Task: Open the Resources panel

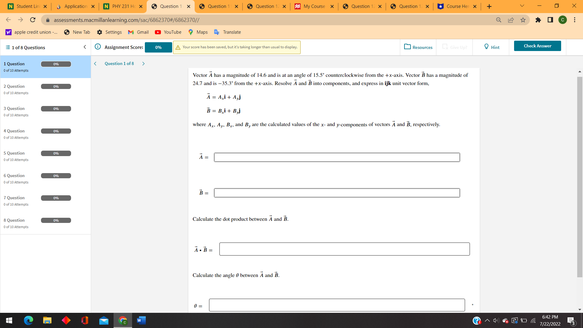Action: (x=418, y=47)
